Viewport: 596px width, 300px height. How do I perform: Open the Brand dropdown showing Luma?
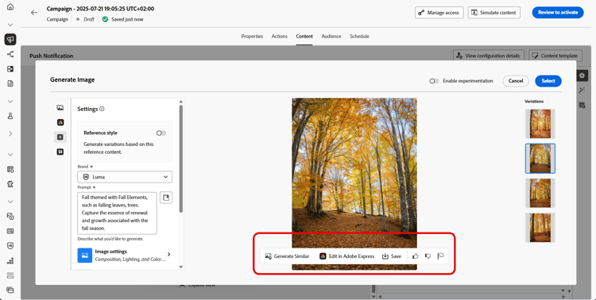tap(125, 177)
